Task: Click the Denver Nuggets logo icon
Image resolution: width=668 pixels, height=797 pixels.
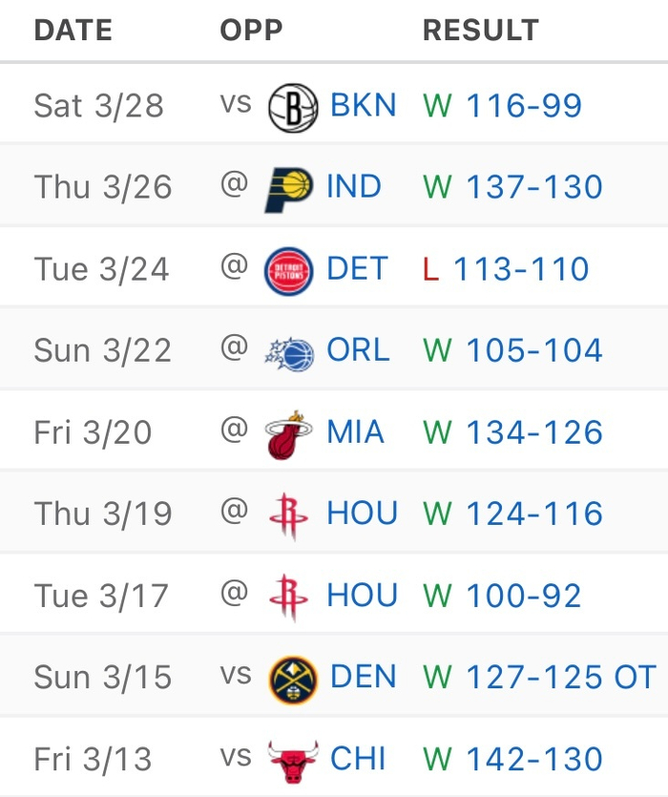Action: click(x=292, y=679)
